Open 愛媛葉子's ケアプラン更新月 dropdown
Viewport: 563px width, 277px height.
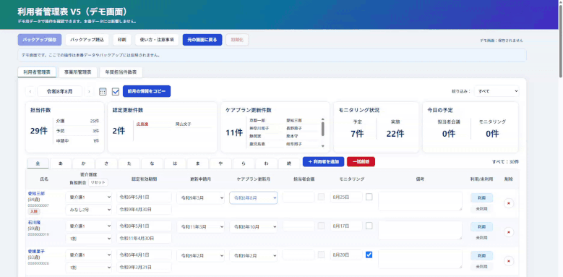tap(253, 255)
